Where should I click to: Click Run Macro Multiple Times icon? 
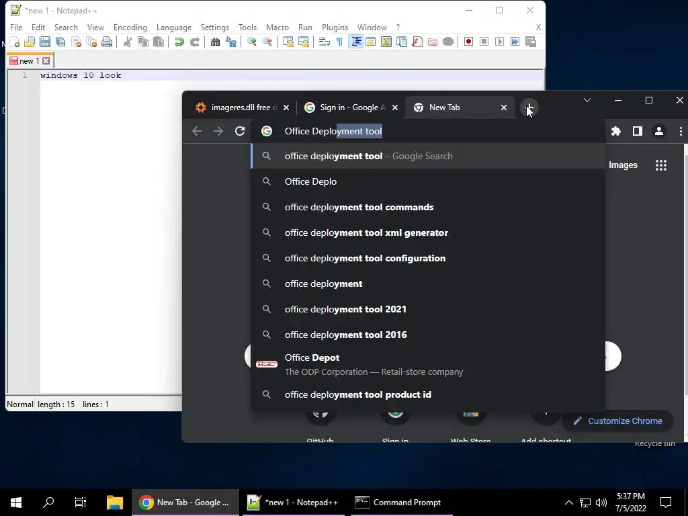coord(515,42)
